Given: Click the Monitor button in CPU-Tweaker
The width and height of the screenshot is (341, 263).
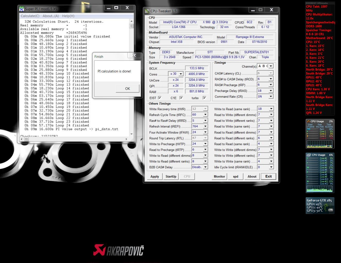Looking at the screenshot, I should pyautogui.click(x=219, y=176).
